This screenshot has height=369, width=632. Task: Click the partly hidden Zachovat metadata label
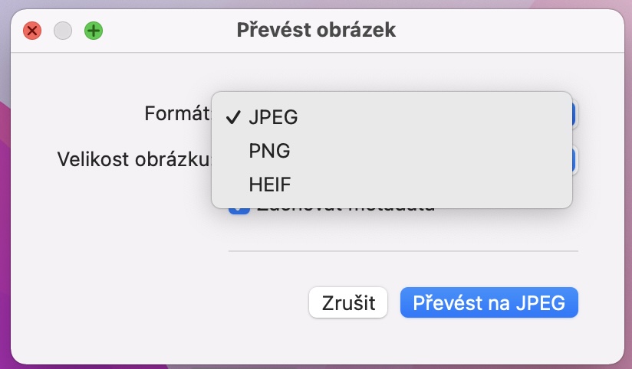point(347,210)
